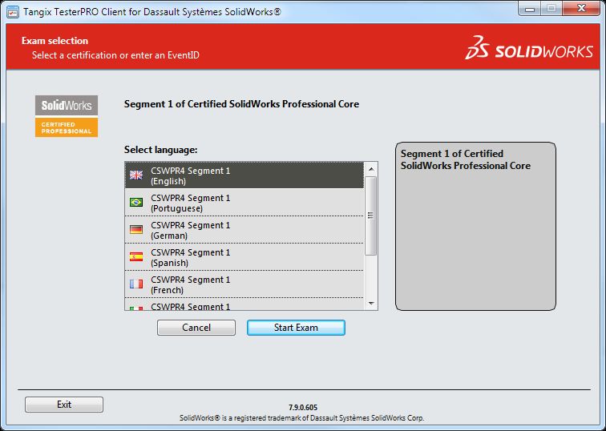Select CSWPR4 Segment 1 (English) row
This screenshot has width=606, height=431.
tap(244, 175)
